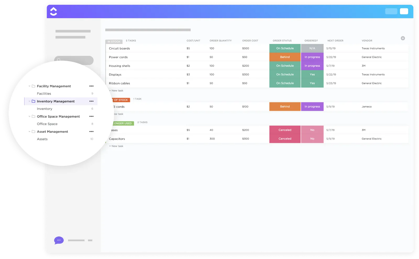The width and height of the screenshot is (419, 259).
Task: Open the Power cords task
Action: pos(118,57)
